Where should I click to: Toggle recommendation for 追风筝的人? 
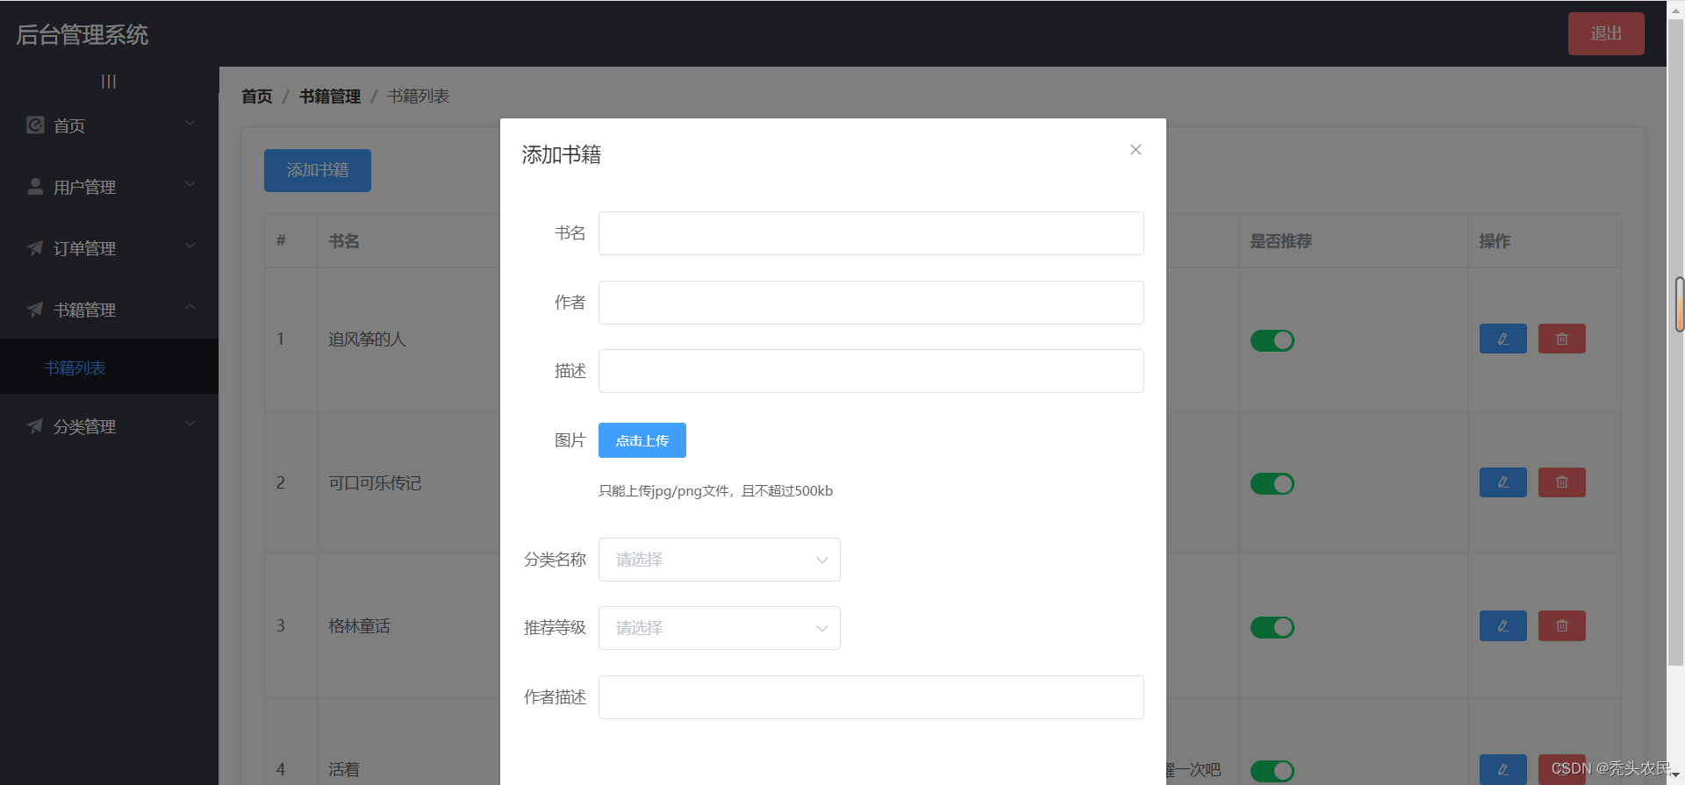[1273, 340]
